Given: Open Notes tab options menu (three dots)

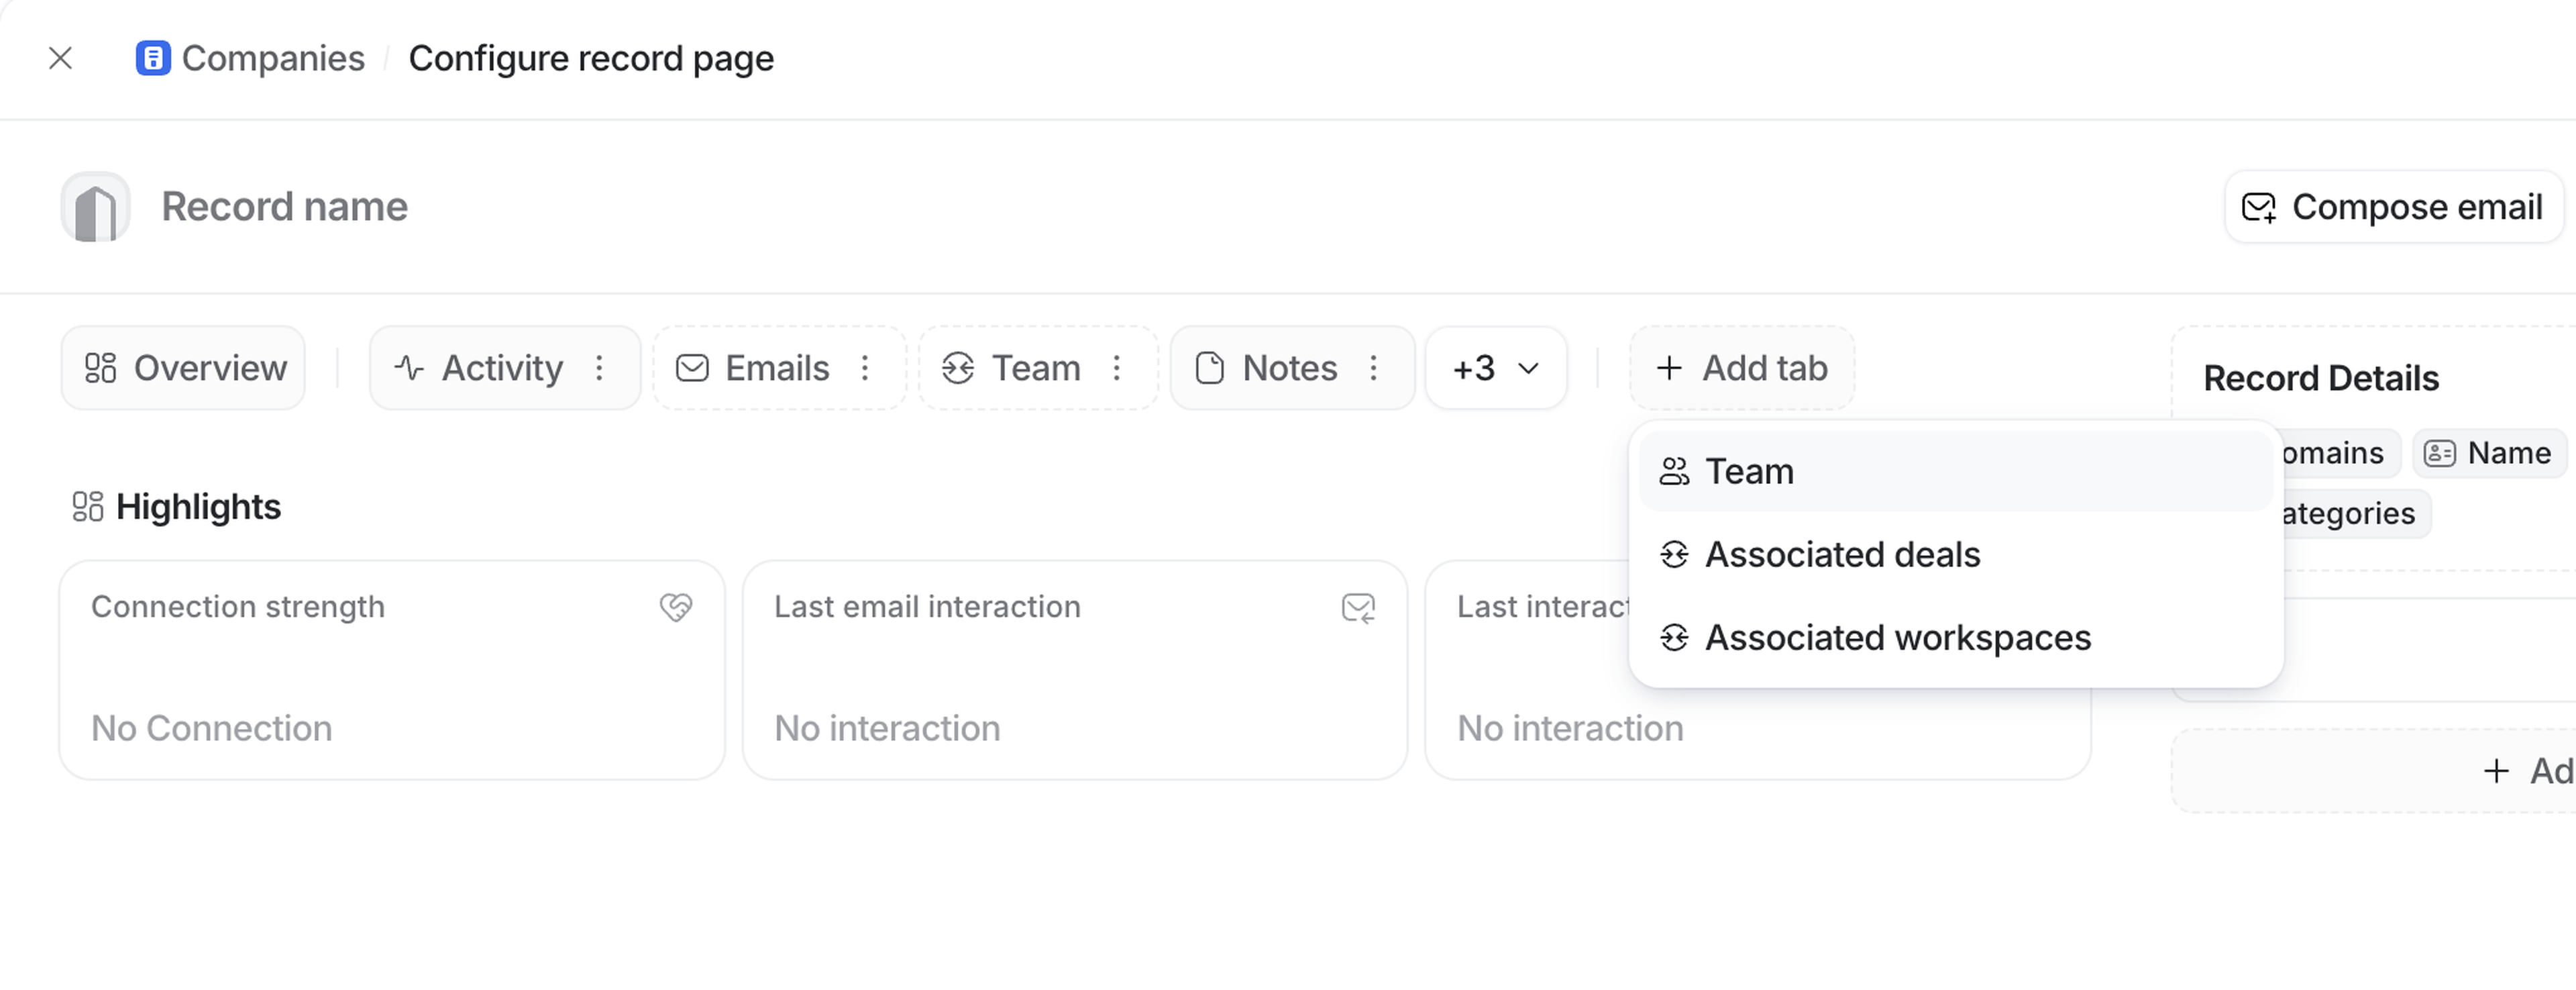Looking at the screenshot, I should (x=1374, y=368).
